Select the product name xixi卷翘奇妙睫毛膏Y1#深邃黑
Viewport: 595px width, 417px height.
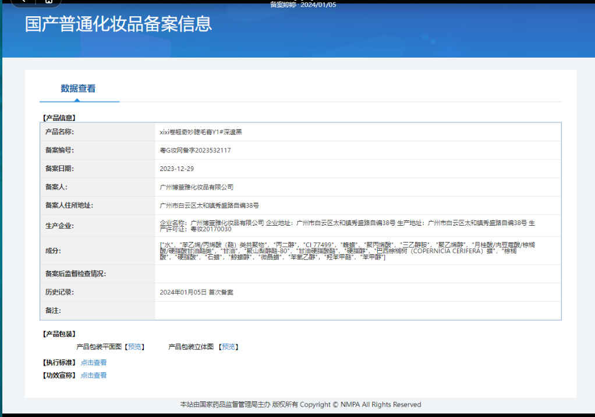[201, 132]
